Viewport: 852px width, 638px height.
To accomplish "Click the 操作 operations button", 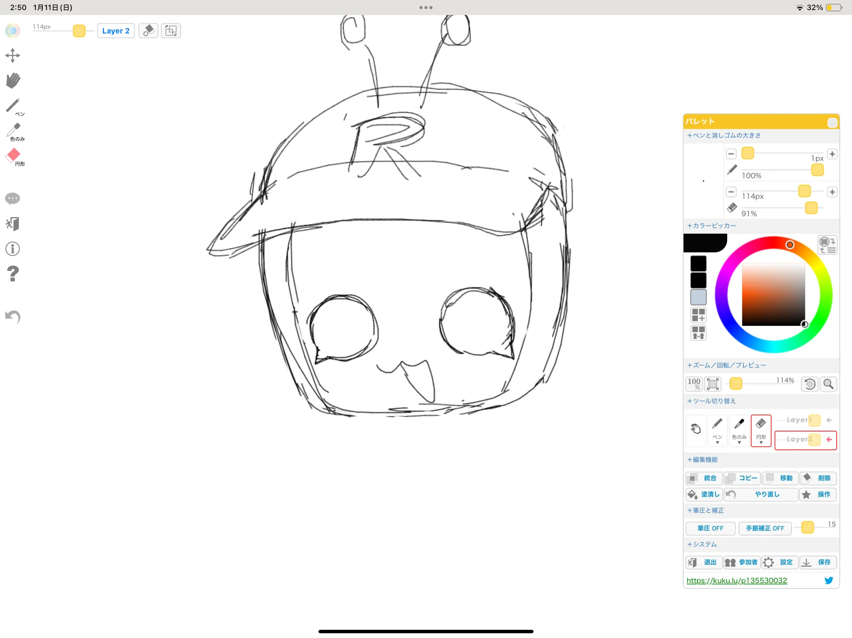I will tap(818, 494).
